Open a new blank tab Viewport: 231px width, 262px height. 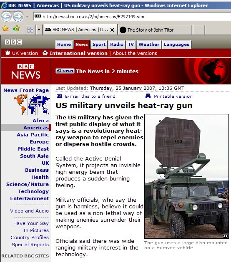[x=198, y=30]
